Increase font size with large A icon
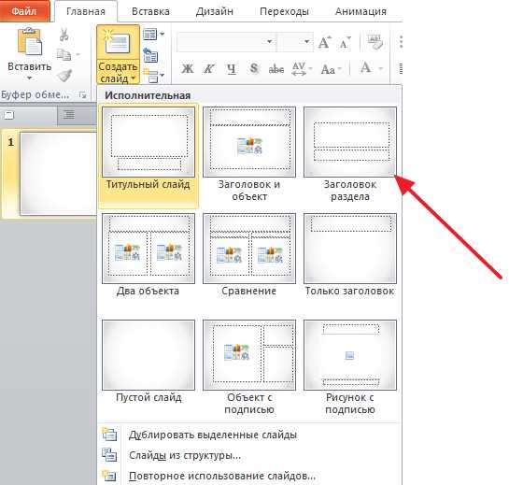Viewport: 509px width, 485px height. (325, 42)
